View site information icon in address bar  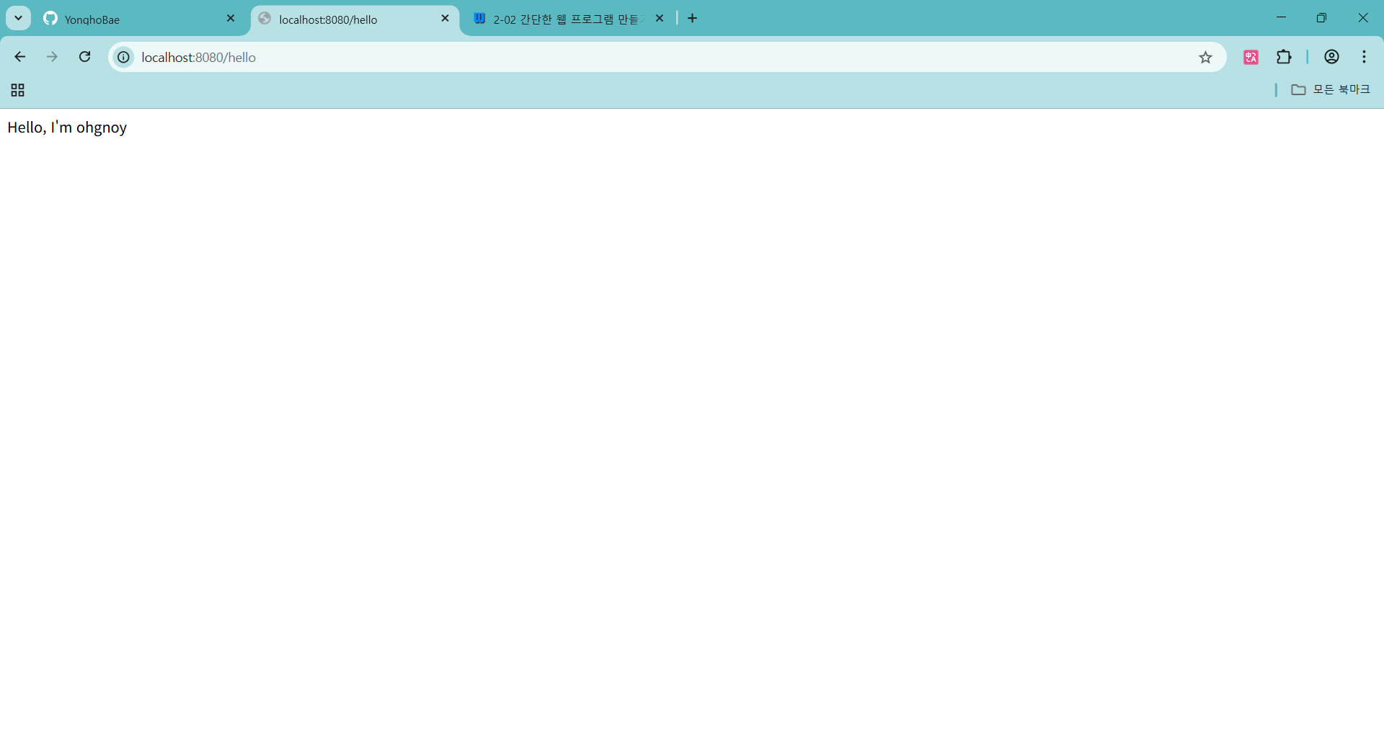124,57
